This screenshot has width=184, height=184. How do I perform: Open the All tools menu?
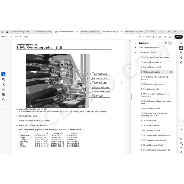[x=4, y=37]
